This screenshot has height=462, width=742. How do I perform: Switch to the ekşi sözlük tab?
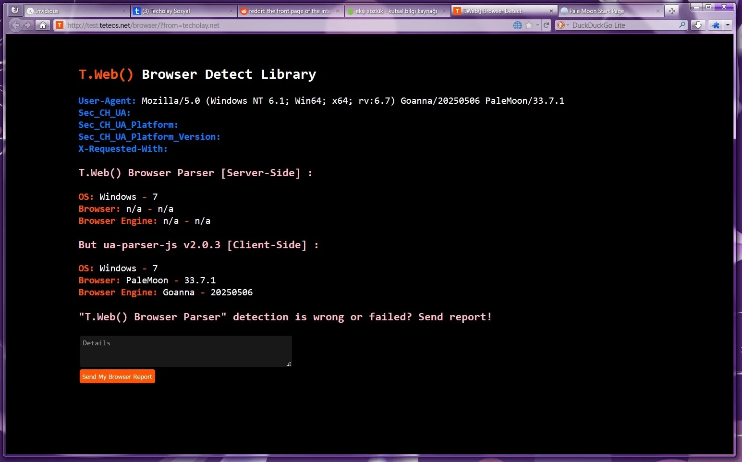[397, 11]
